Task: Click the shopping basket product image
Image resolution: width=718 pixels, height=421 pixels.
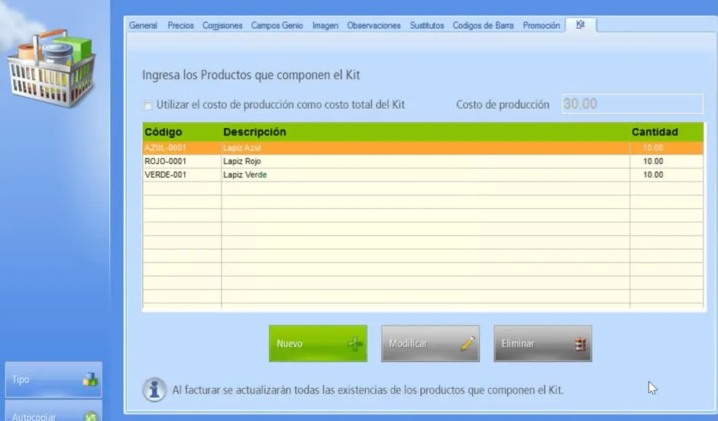Action: pyautogui.click(x=52, y=69)
